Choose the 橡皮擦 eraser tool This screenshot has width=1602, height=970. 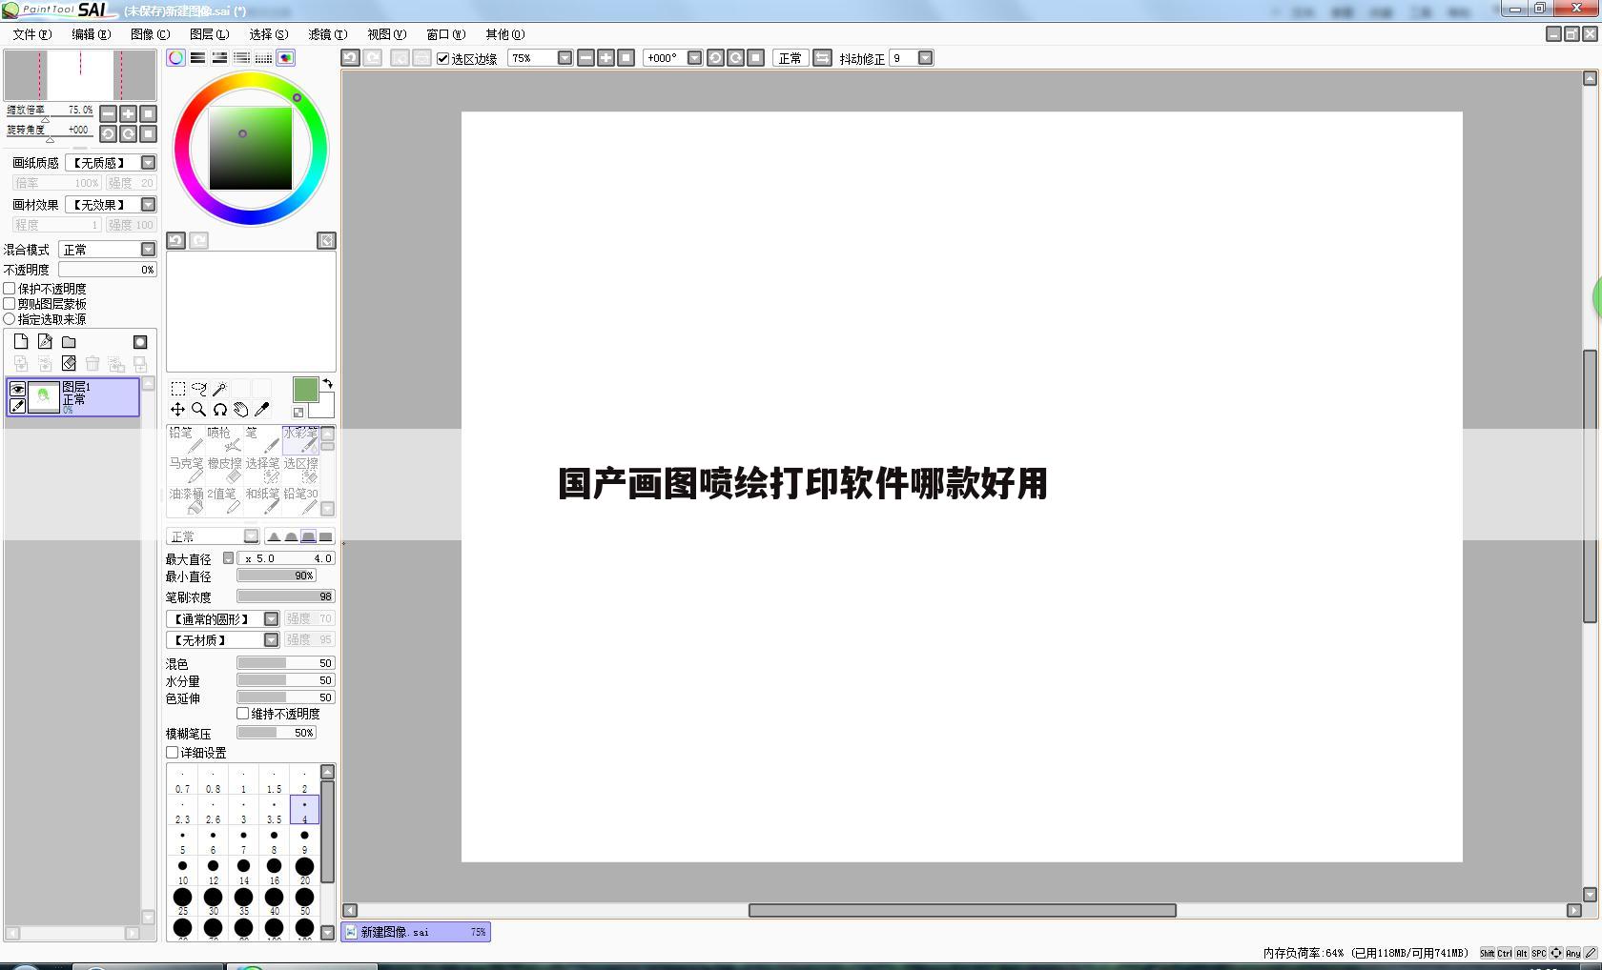pyautogui.click(x=224, y=471)
